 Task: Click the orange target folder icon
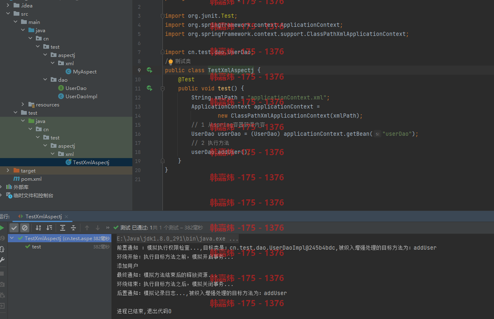(16, 170)
